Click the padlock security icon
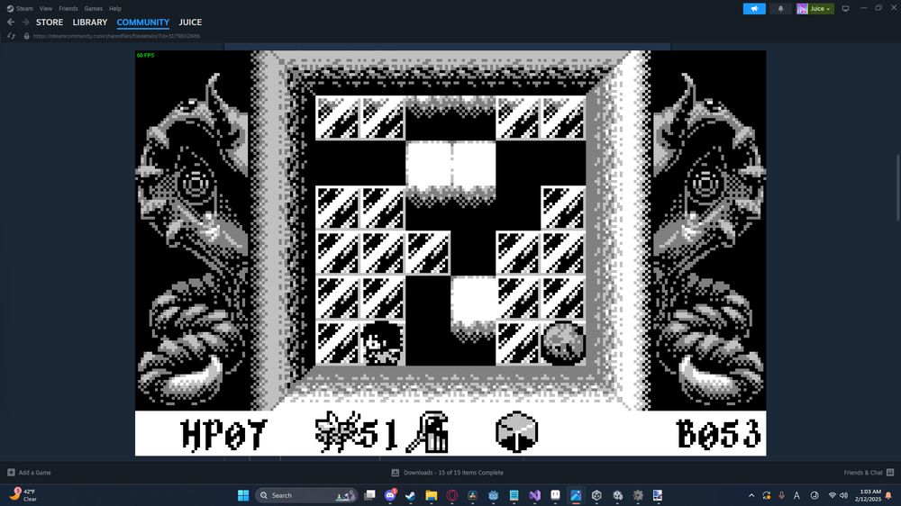 (x=26, y=36)
